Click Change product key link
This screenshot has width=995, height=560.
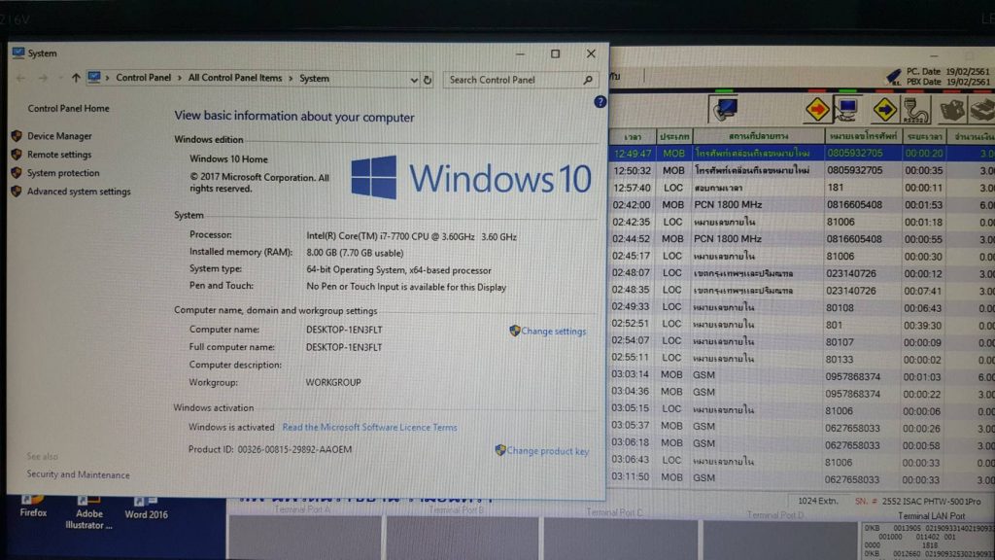pos(547,451)
